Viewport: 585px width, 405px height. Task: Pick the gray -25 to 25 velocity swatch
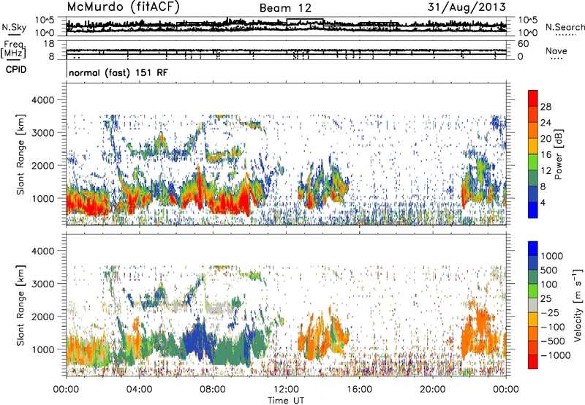533,305
